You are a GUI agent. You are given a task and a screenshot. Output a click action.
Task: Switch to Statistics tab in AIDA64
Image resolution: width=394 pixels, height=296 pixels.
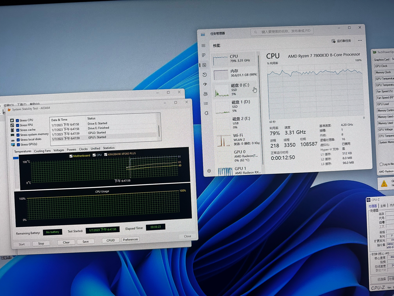[x=109, y=148]
